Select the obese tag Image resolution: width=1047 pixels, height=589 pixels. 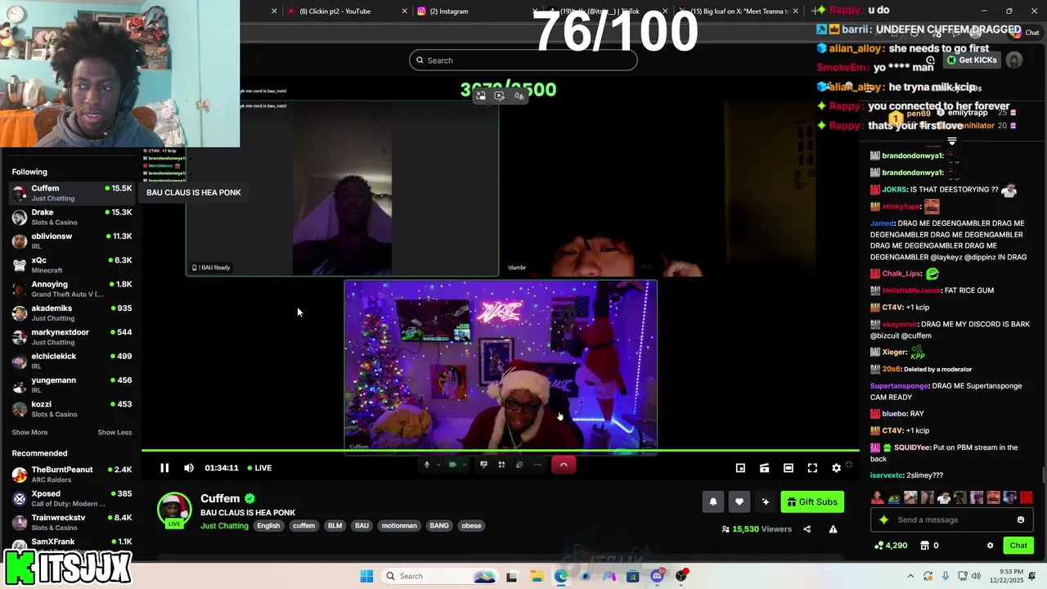[471, 526]
